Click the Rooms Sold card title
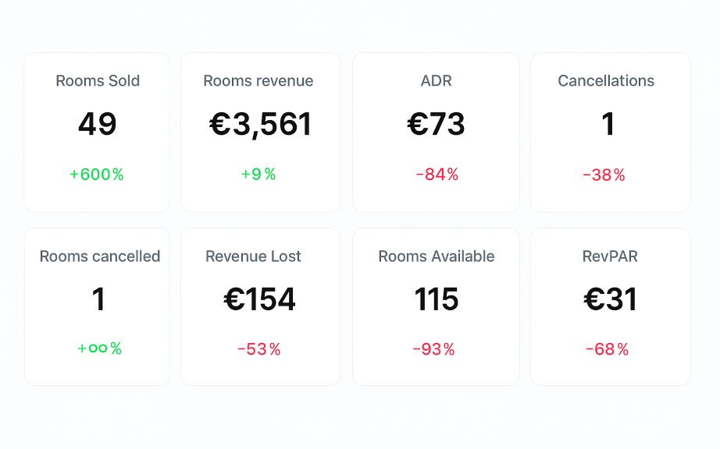 98,81
